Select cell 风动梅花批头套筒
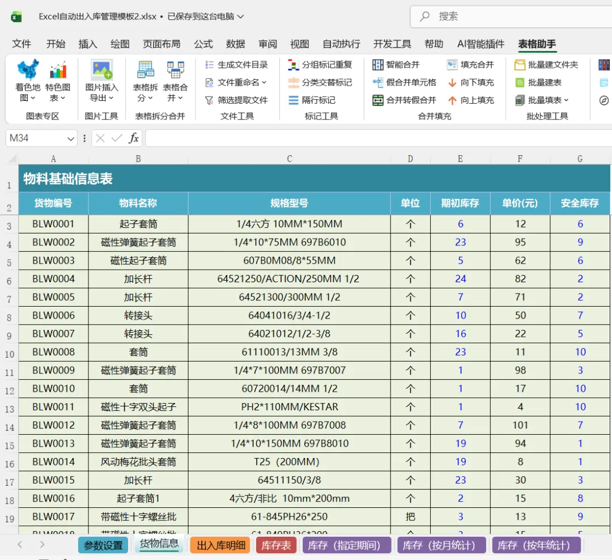The width and height of the screenshot is (612, 560). [138, 462]
